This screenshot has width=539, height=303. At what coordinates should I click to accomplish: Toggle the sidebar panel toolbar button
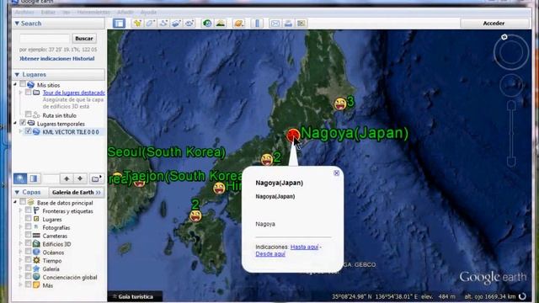pos(119,24)
